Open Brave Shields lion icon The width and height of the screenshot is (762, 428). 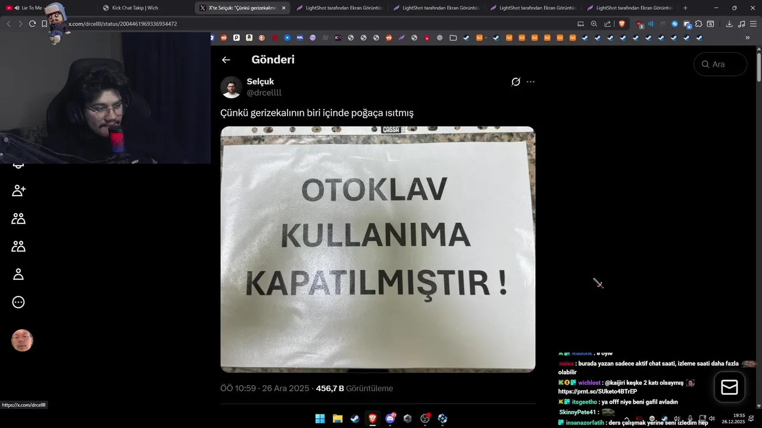pos(622,24)
